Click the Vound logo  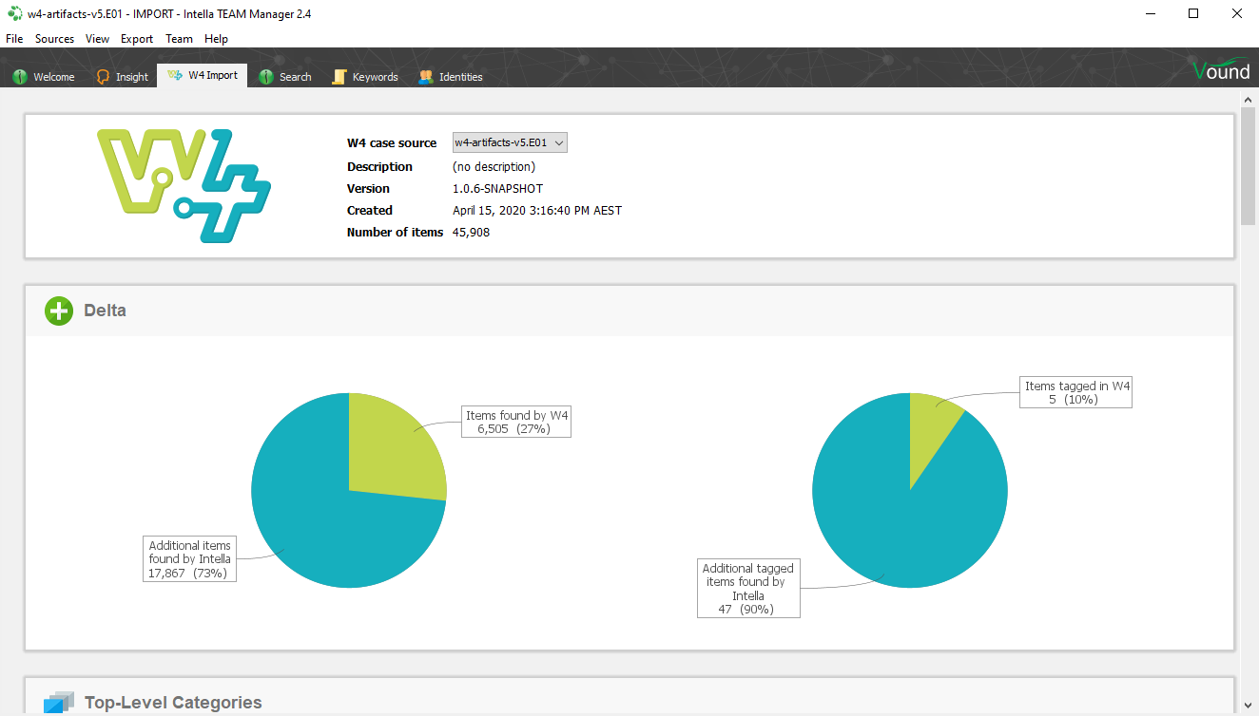[1221, 70]
